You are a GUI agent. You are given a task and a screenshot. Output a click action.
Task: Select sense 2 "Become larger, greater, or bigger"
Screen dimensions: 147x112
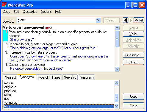[x=43, y=44]
